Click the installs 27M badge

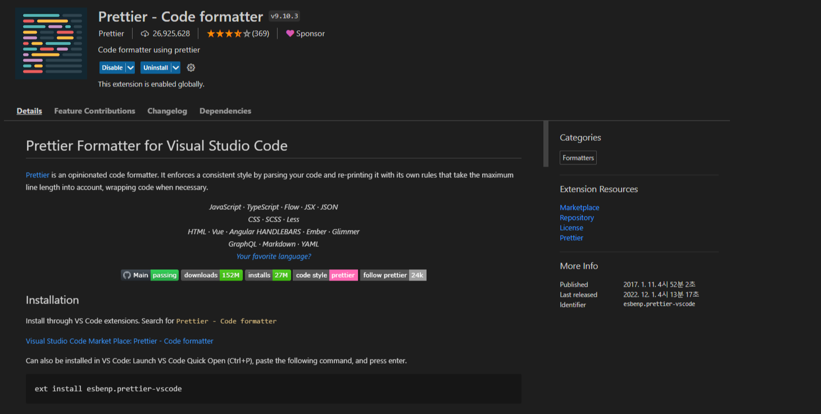268,275
